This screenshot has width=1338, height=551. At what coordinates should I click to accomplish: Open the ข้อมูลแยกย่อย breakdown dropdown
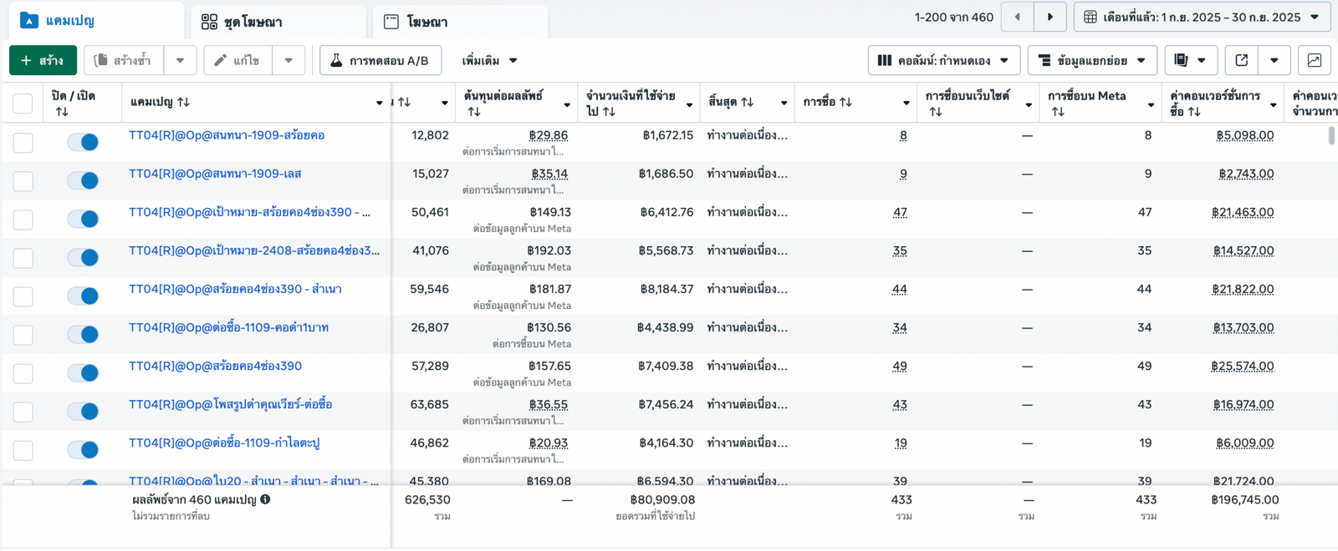click(1091, 60)
